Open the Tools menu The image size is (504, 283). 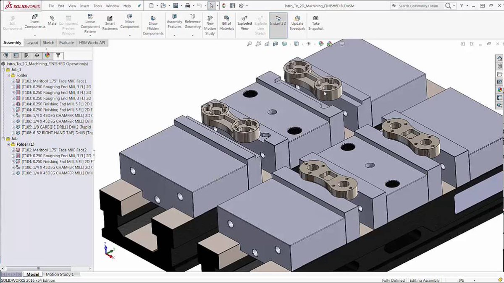tap(97, 6)
